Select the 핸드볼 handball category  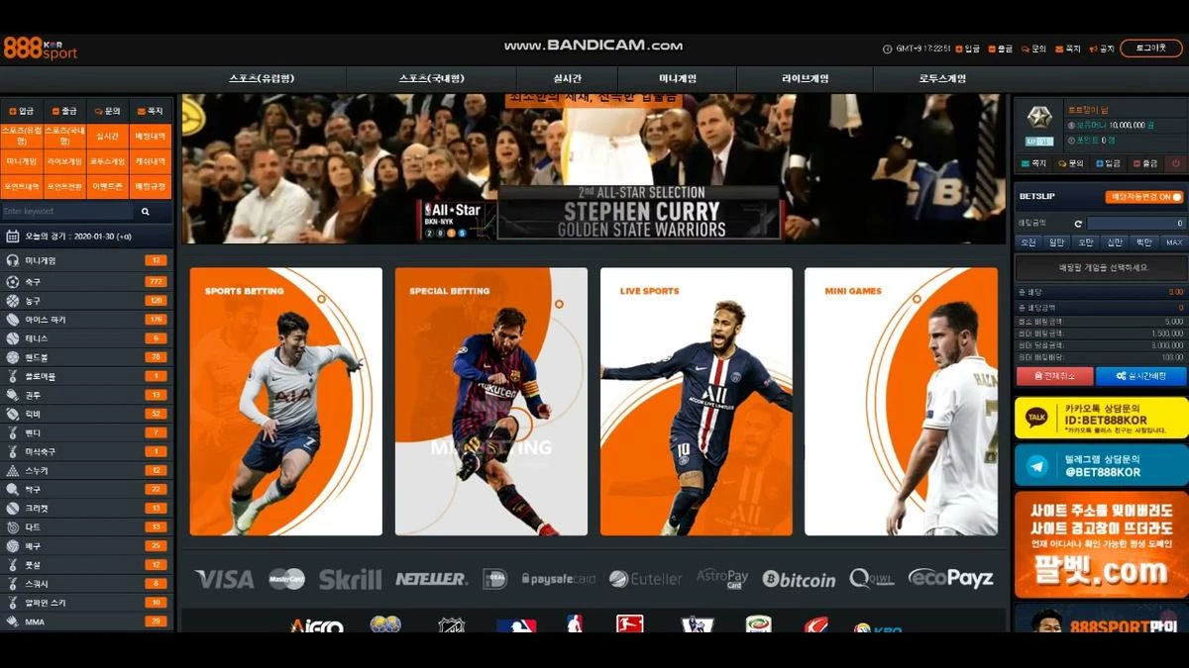point(87,357)
